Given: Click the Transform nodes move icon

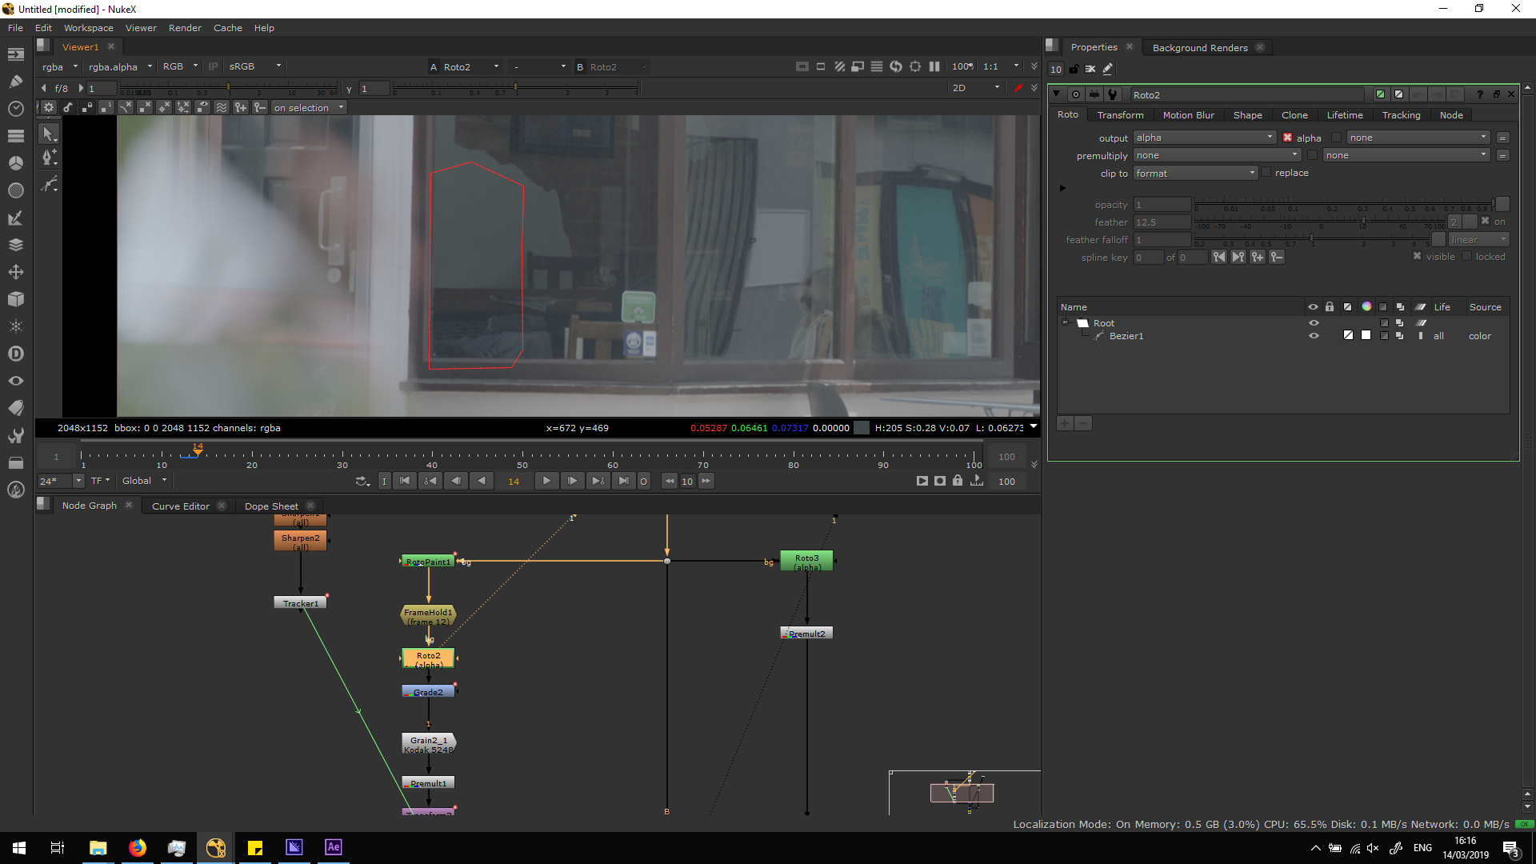Looking at the screenshot, I should pyautogui.click(x=15, y=272).
